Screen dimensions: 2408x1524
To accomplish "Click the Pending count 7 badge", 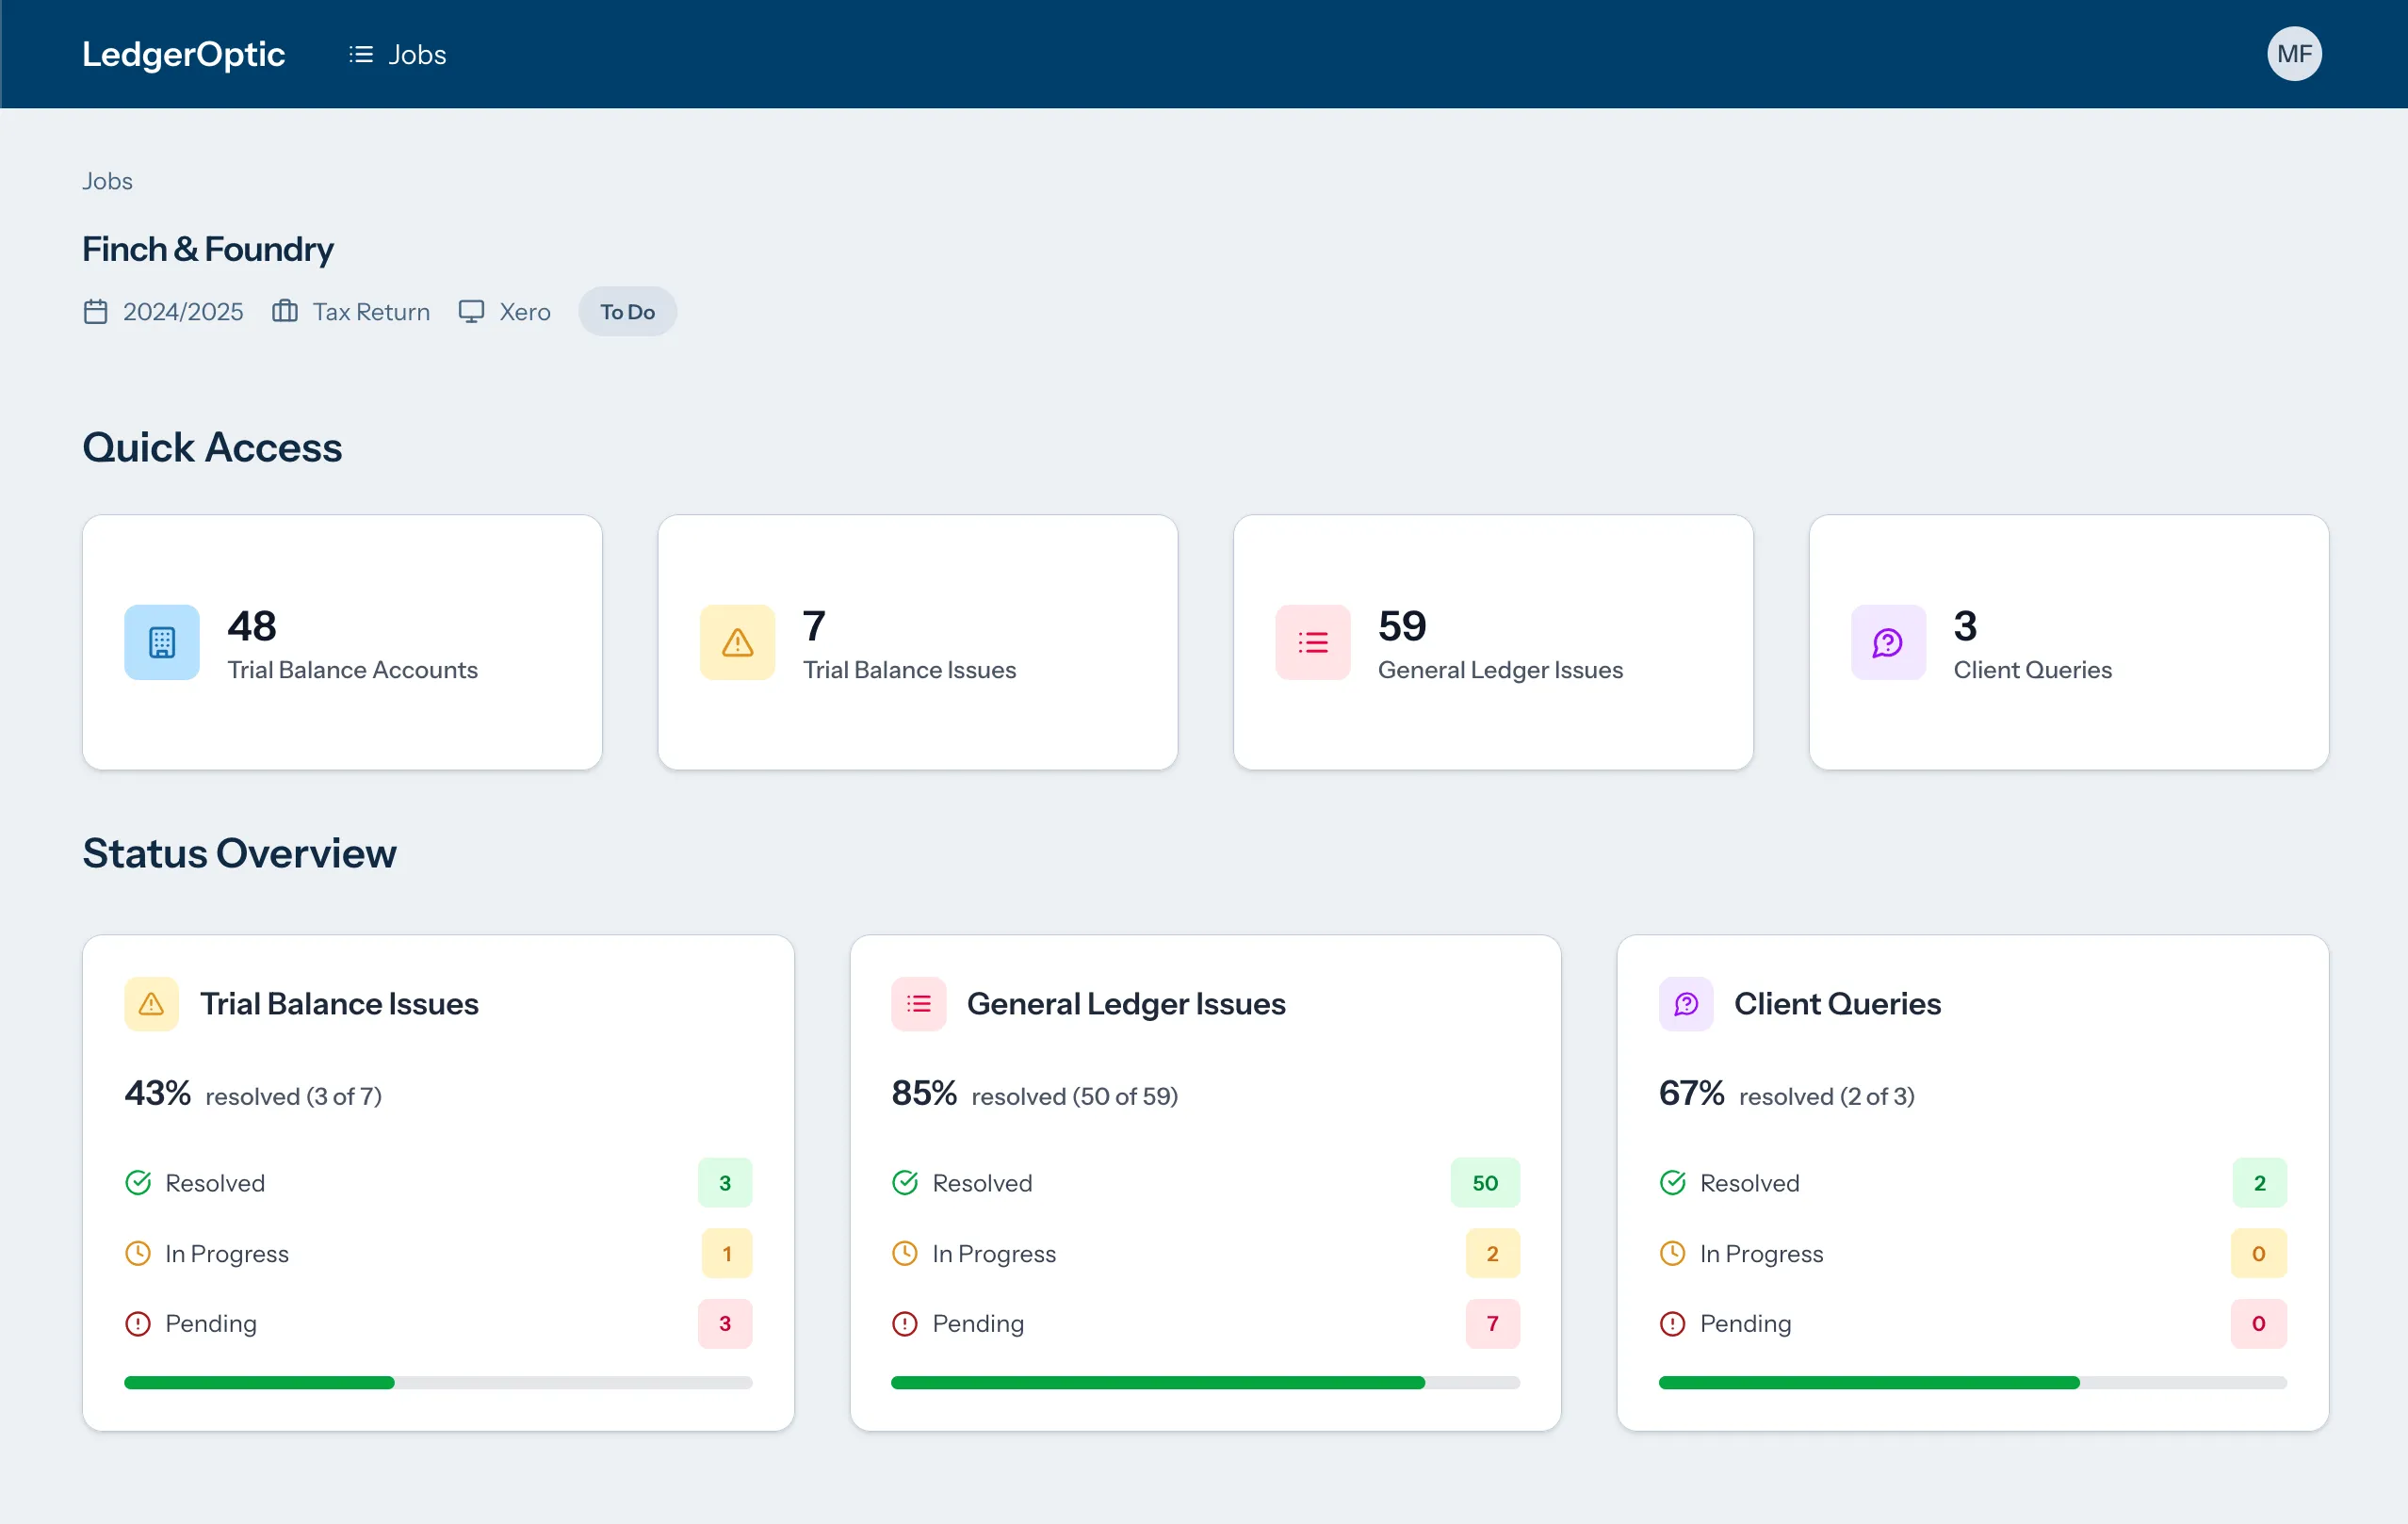I will click(1492, 1323).
